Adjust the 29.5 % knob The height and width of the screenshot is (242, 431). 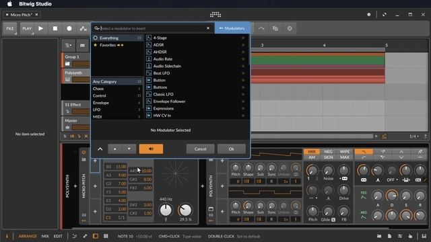point(185,210)
